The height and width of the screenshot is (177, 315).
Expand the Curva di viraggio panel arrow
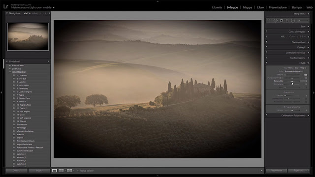coord(308,31)
